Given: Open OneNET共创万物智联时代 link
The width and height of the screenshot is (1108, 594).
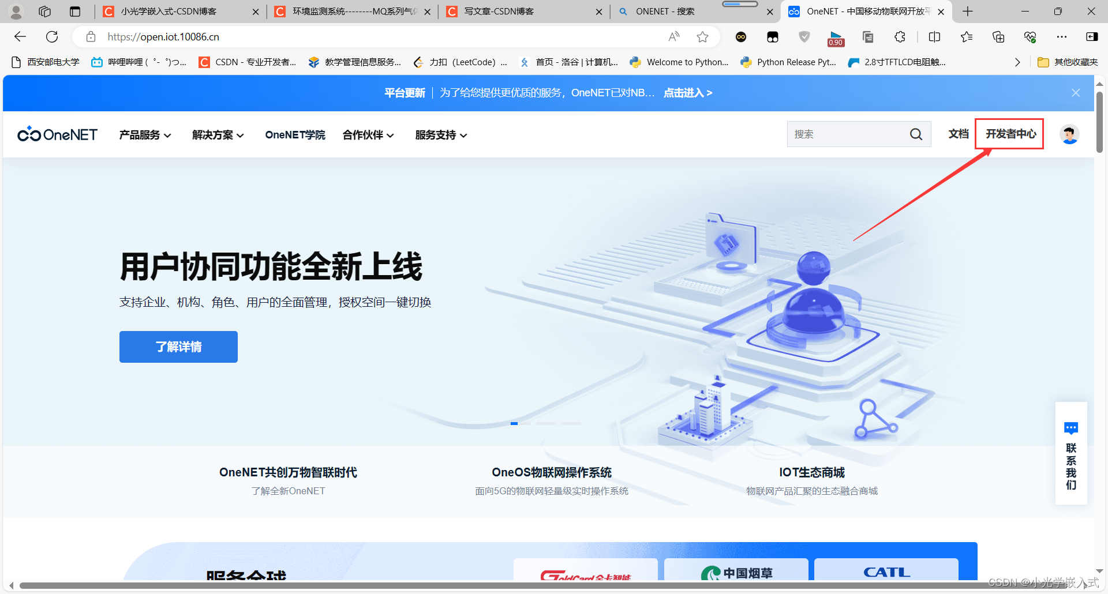Looking at the screenshot, I should [288, 472].
